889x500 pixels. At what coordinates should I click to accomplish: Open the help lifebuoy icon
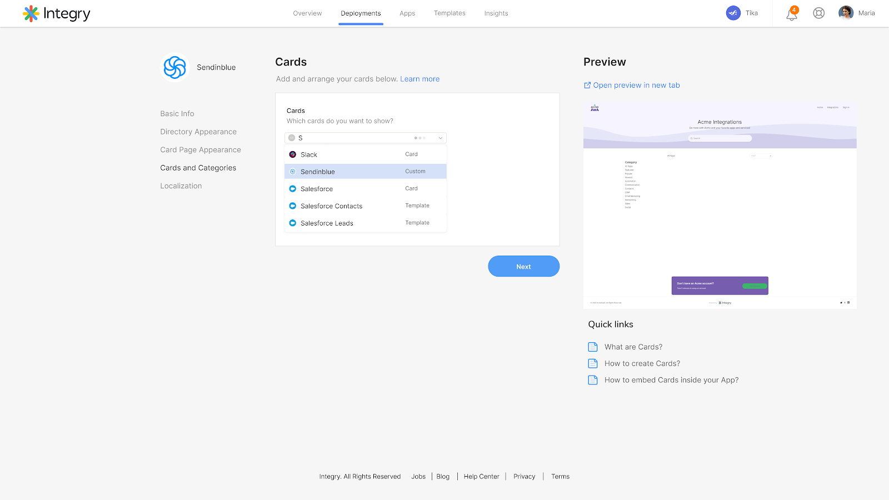(818, 13)
